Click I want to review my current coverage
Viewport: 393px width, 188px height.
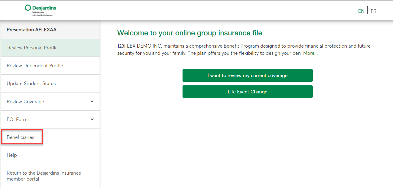(247, 75)
